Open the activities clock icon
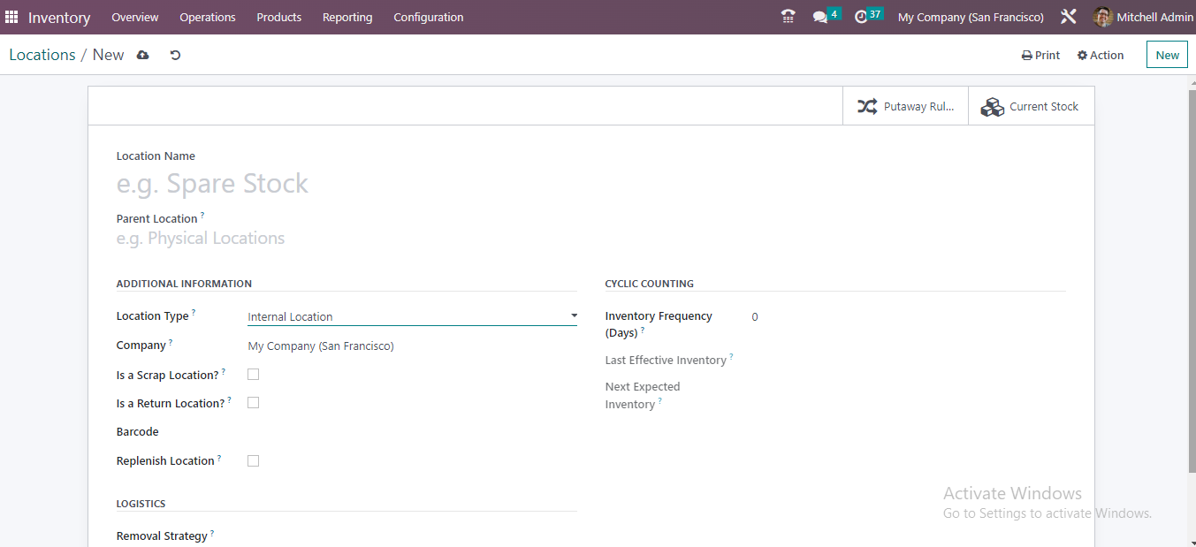 click(x=861, y=17)
